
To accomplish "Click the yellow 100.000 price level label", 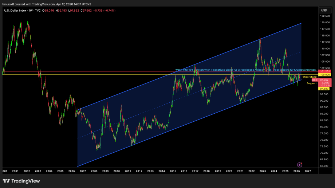I will coord(324,75).
